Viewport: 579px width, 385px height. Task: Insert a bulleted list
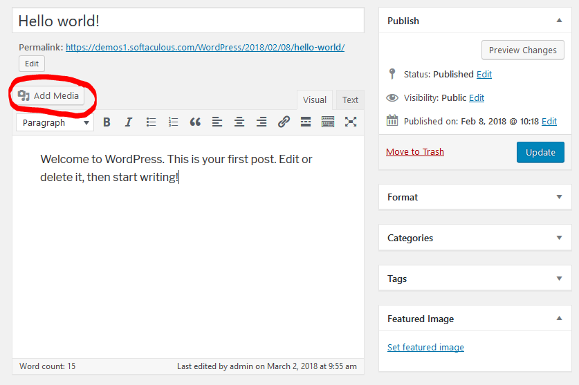[x=151, y=122]
